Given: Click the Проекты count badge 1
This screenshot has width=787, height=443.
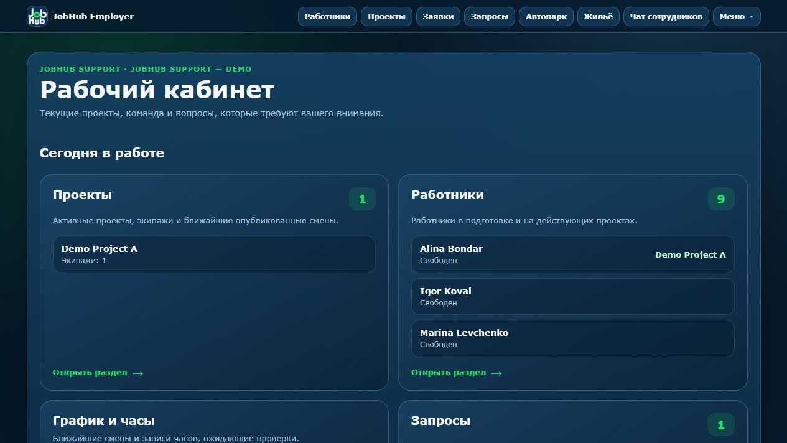Looking at the screenshot, I should coord(362,199).
